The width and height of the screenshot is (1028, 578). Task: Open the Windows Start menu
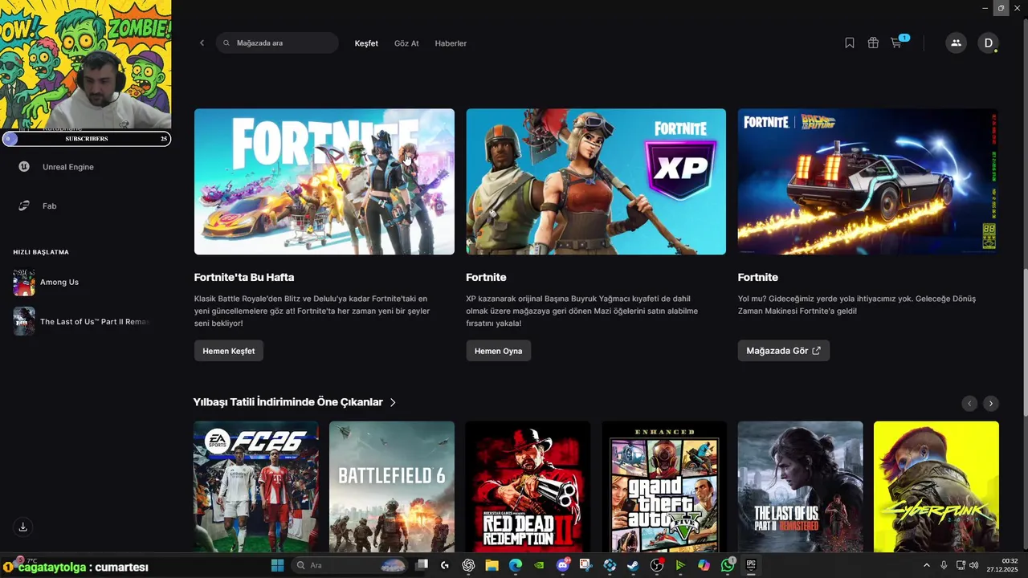coord(277,565)
